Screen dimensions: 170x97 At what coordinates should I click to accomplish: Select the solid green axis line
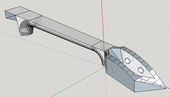(79, 81)
